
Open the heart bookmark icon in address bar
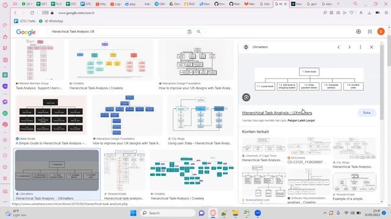pos(352,13)
